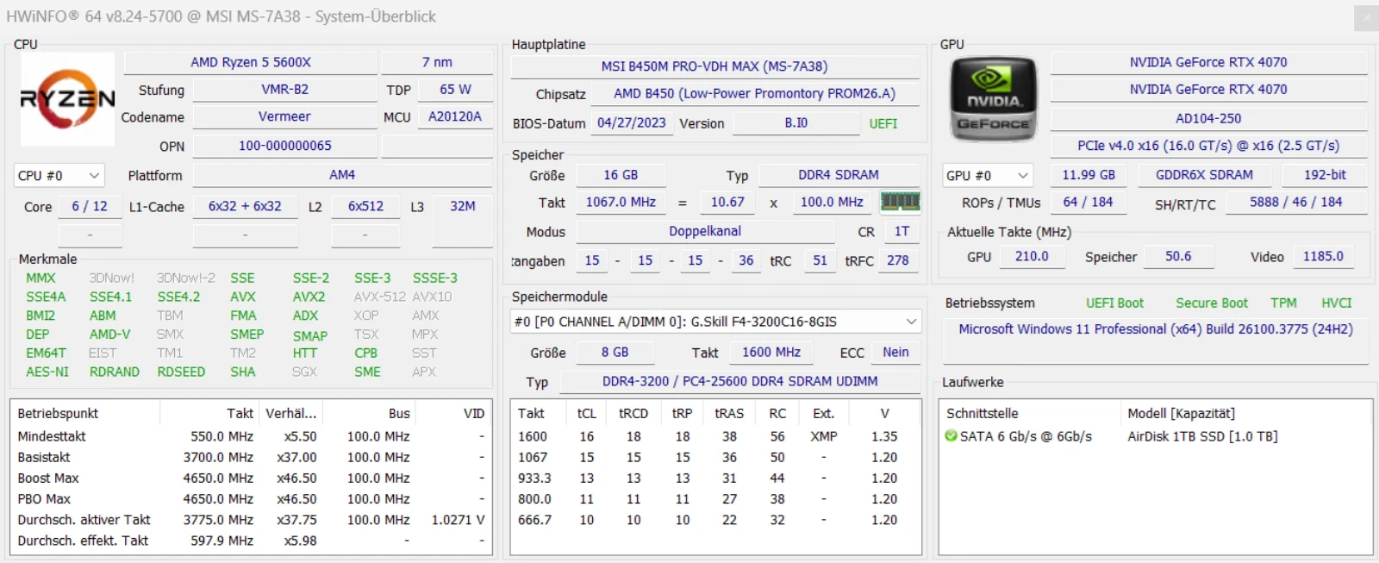
Task: Select the Doppelkanal mode field
Action: [x=705, y=232]
